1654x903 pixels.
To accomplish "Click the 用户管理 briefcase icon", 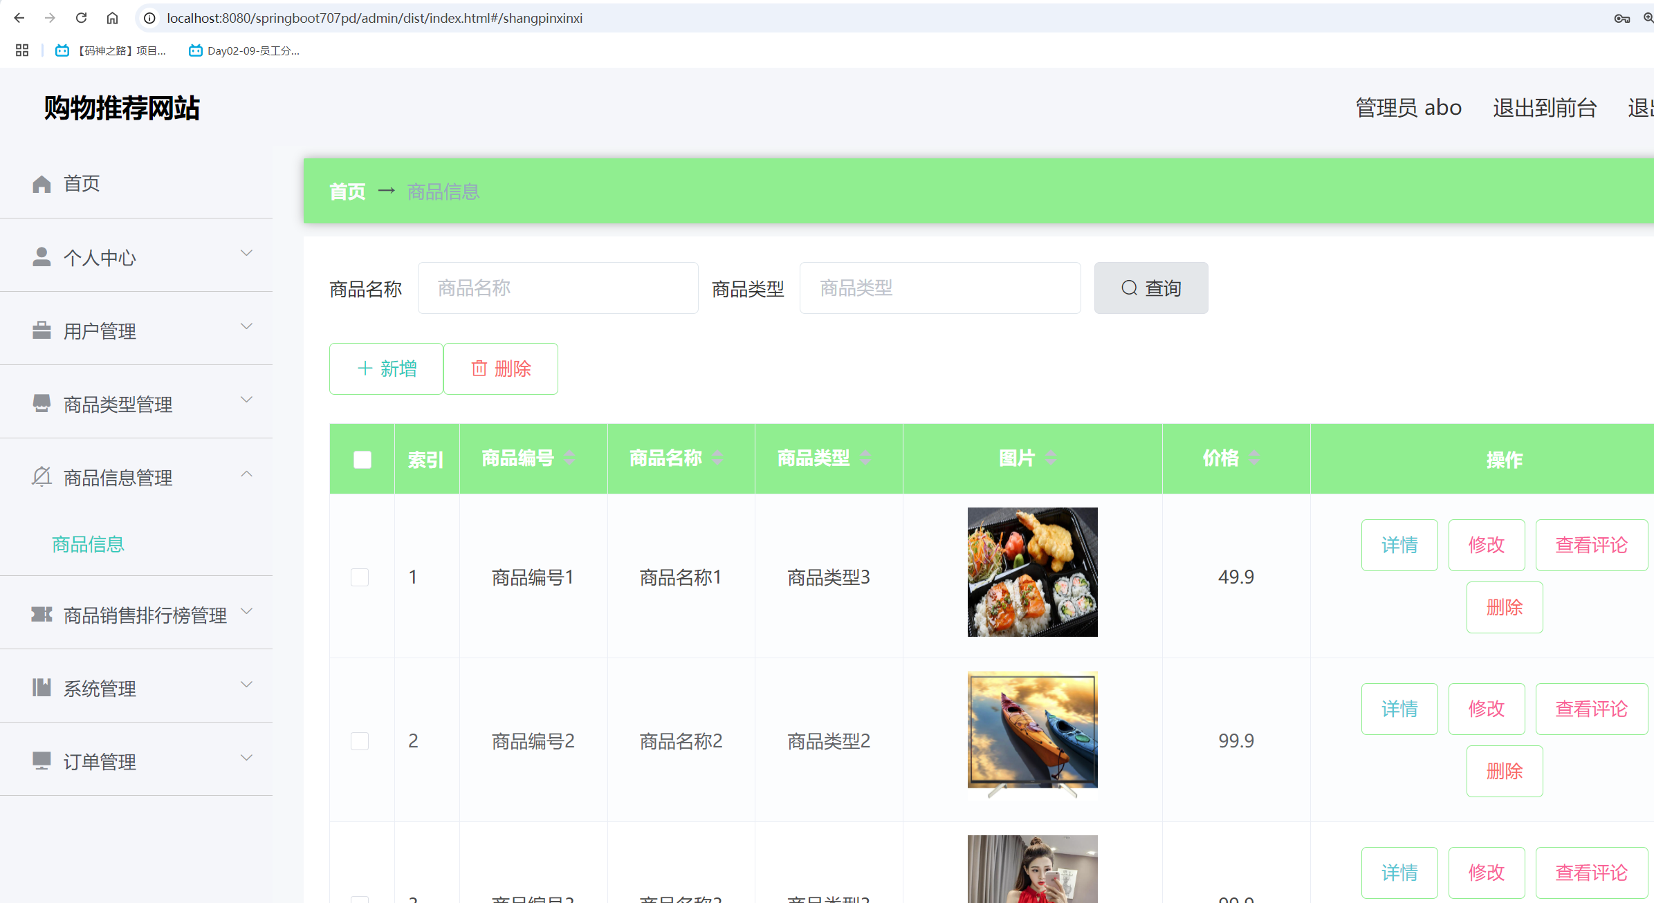I will [x=42, y=331].
